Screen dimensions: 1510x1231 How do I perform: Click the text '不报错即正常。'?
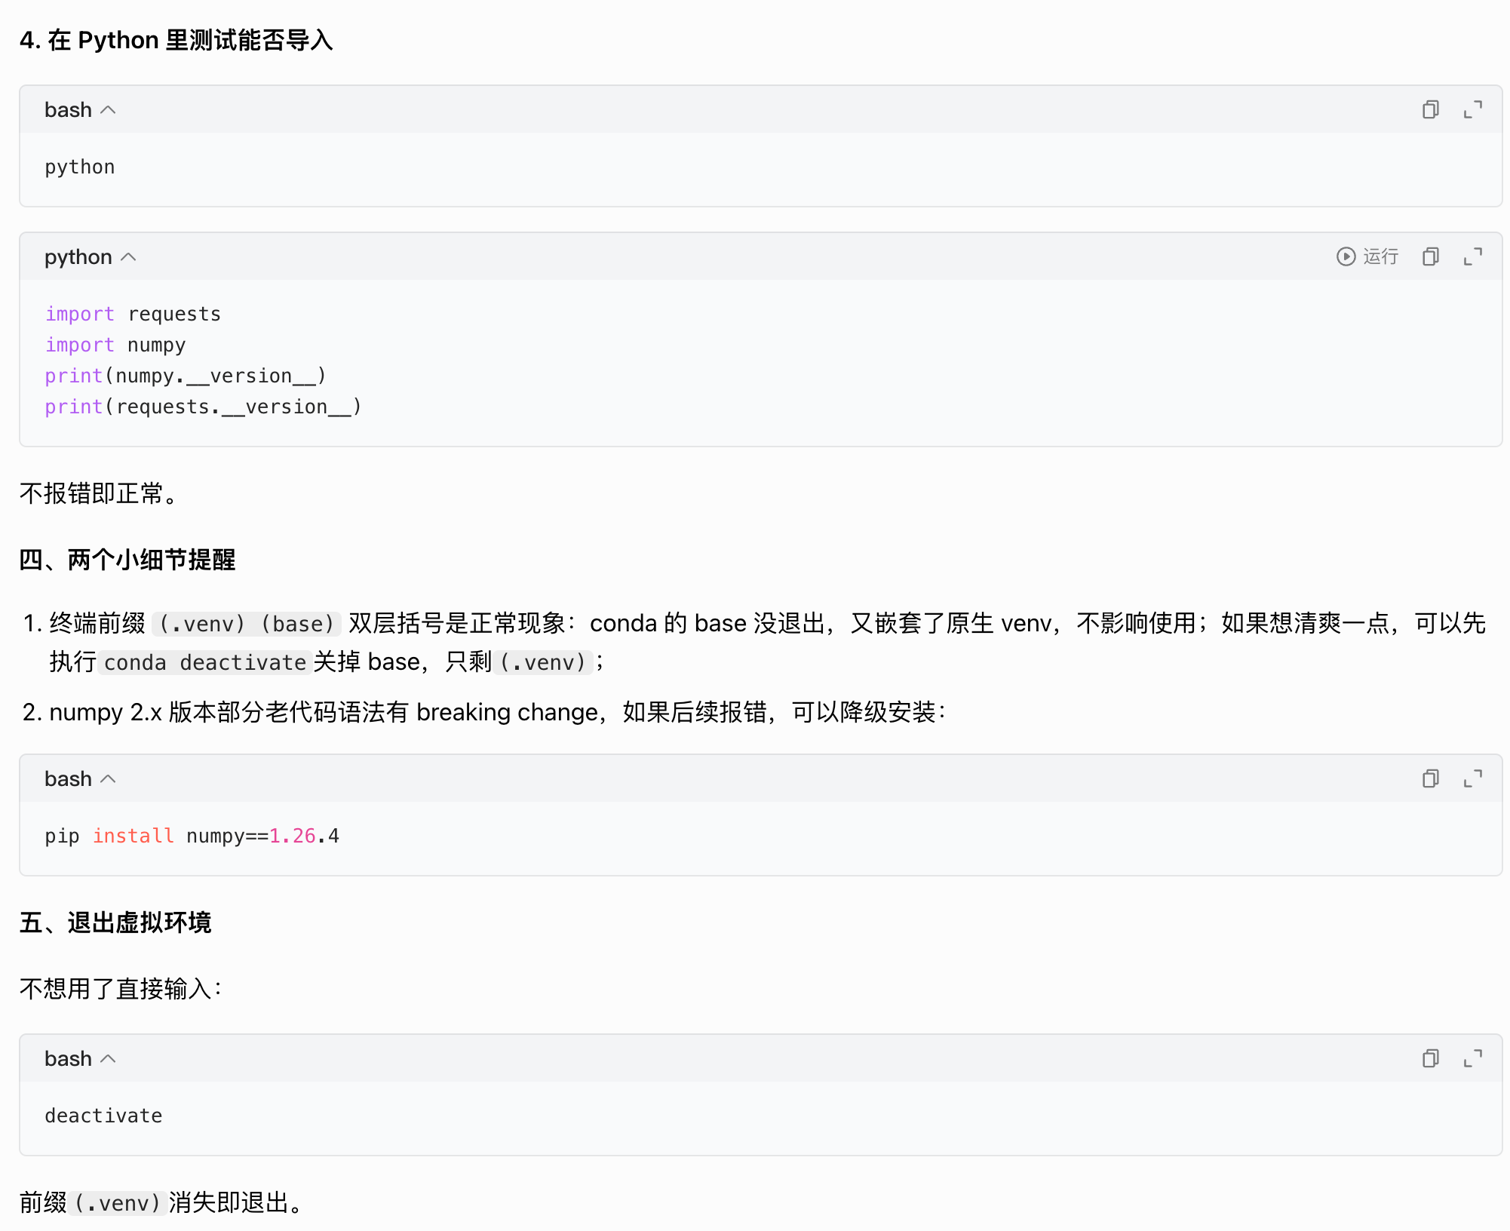point(99,493)
